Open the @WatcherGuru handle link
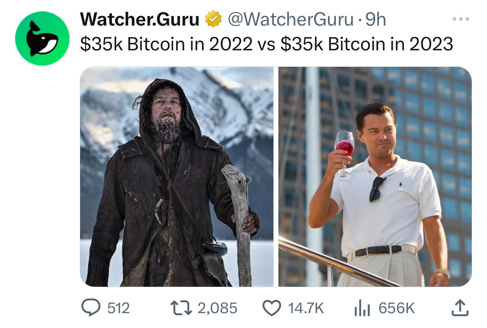Screen dimensions: 487x328 [291, 19]
